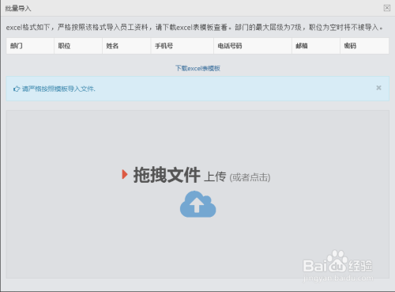Viewport: 395px width, 292px height.
Task: Click the cloud upload icon
Action: coord(198,204)
